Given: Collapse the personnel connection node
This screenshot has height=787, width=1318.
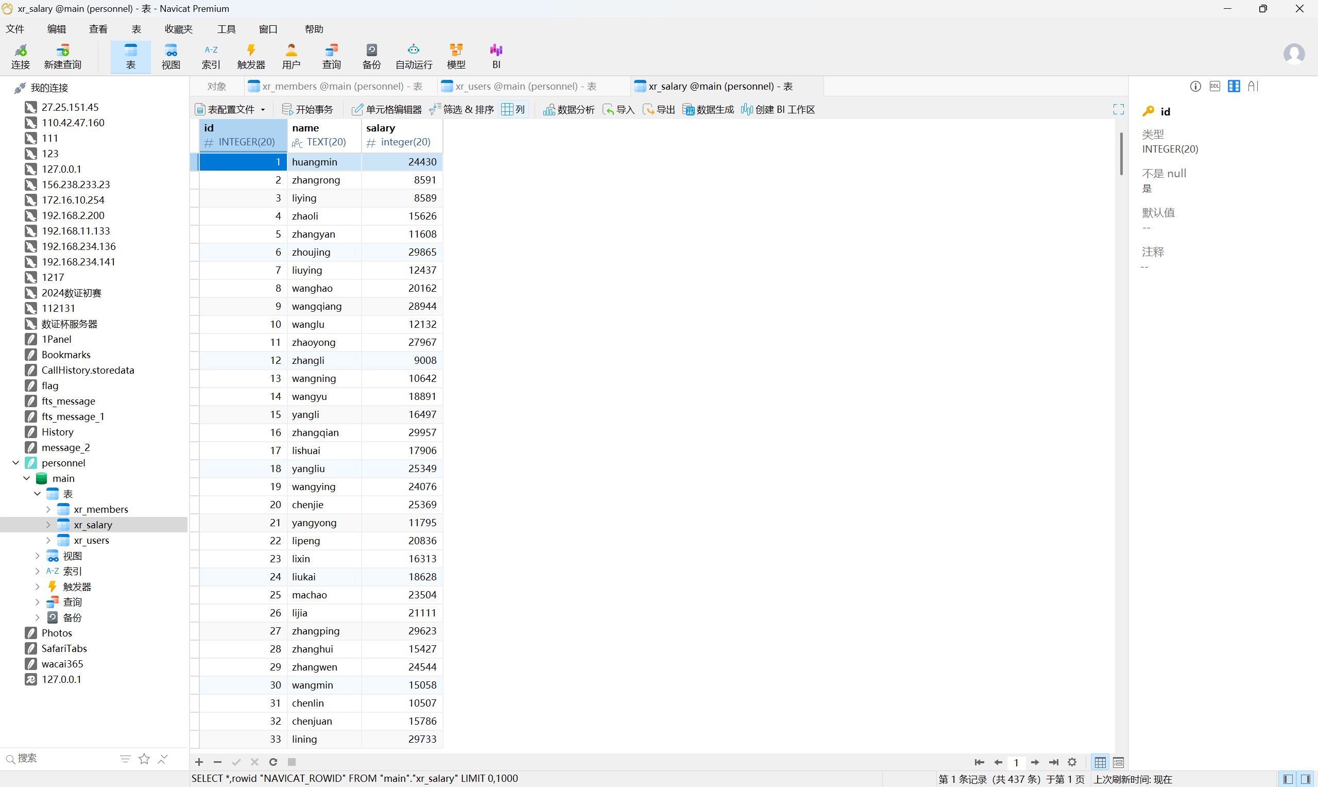Looking at the screenshot, I should tap(16, 463).
